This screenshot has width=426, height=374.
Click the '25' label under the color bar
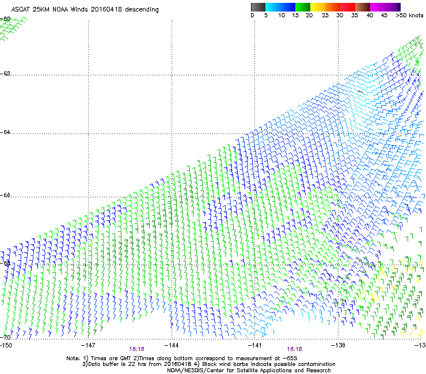pos(325,16)
